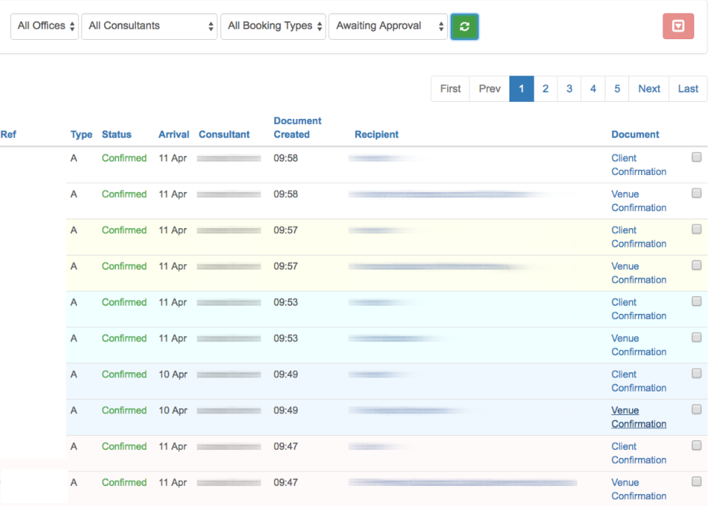Screen dimensions: 726x517
Task: Sort by the Type column header
Action: click(81, 134)
